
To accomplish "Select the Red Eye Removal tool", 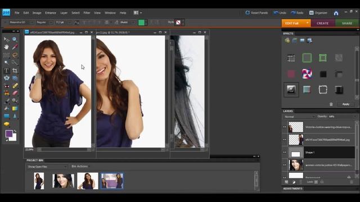I will [x=6, y=86].
